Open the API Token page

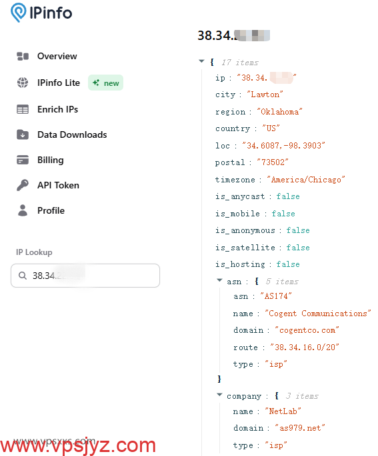point(58,185)
